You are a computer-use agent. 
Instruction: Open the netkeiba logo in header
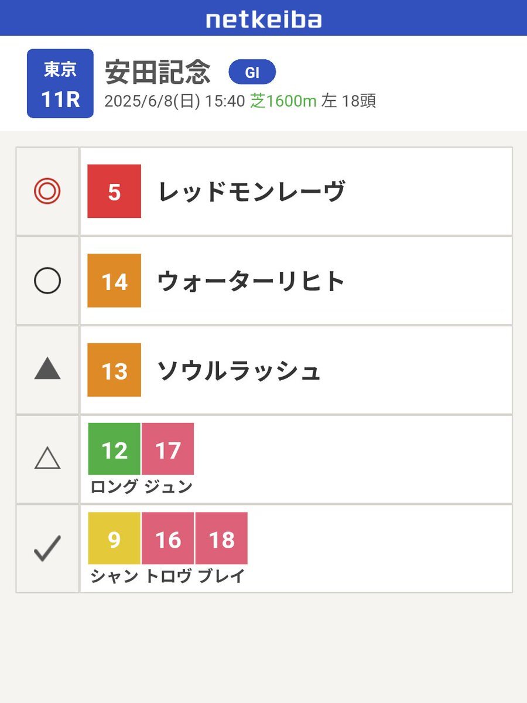263,19
